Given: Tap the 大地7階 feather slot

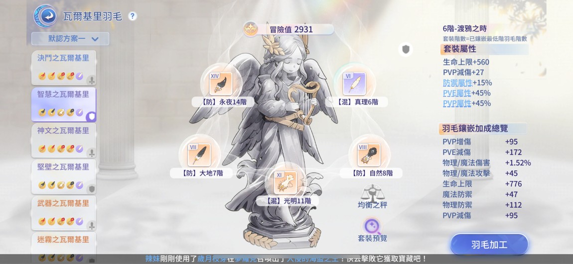Looking at the screenshot, I should pos(199,155).
